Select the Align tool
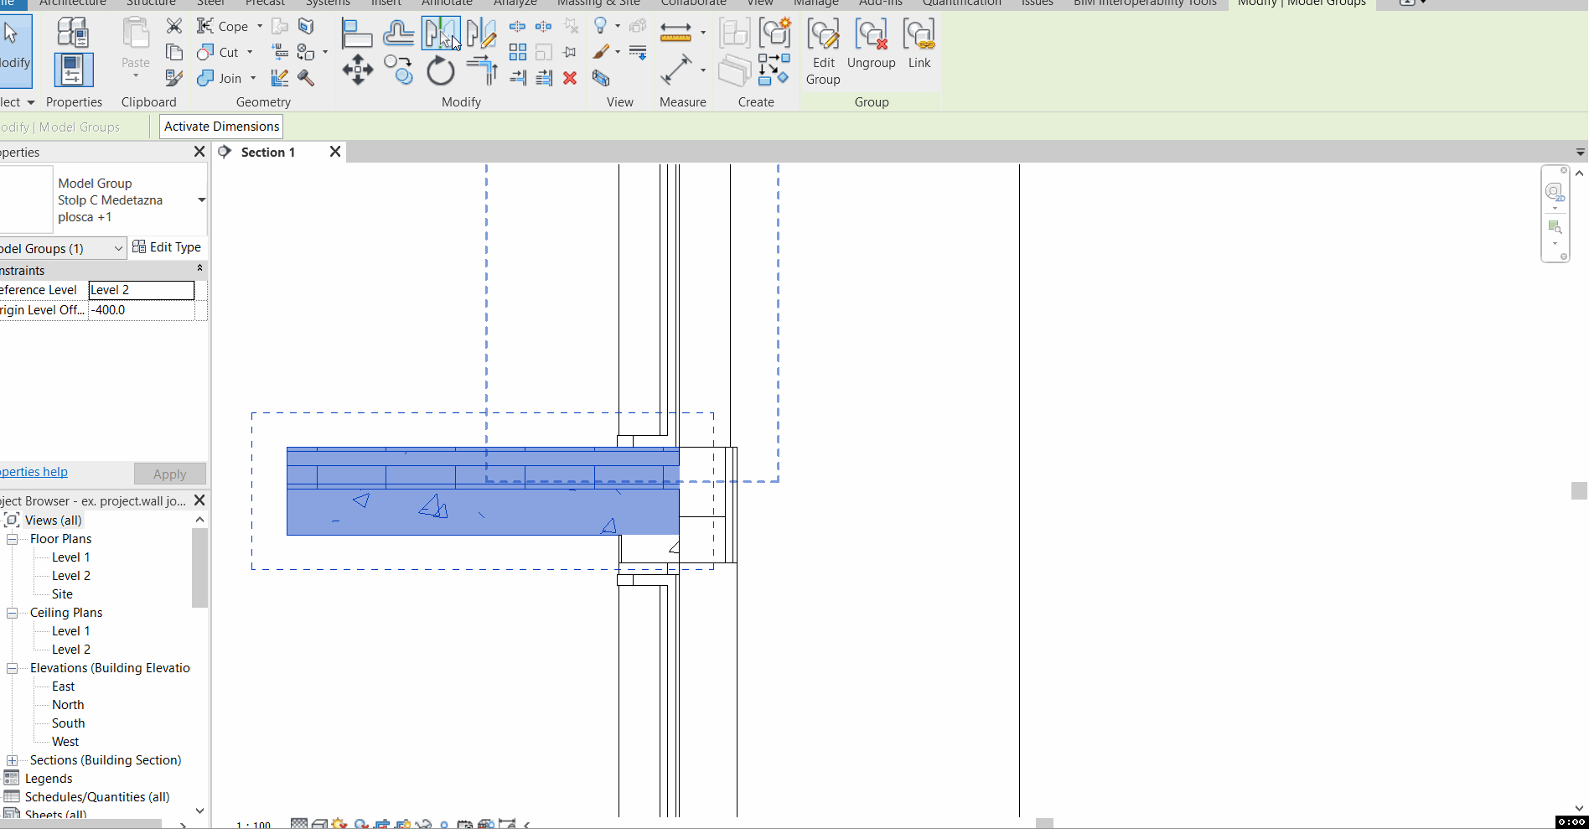The width and height of the screenshot is (1589, 829). (358, 32)
